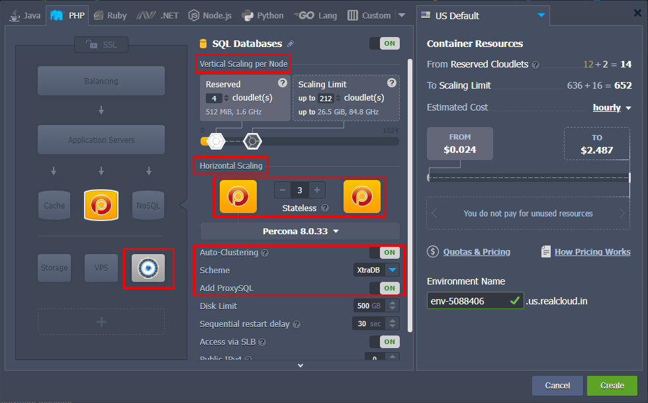Viewport: 648px width, 403px height.
Task: Toggle the SQL Databases ON switch
Action: (384, 44)
